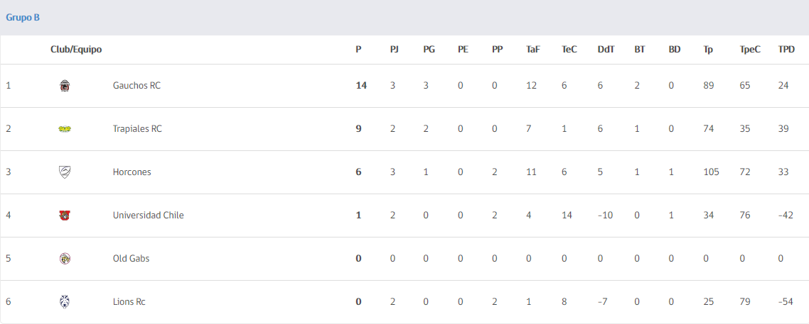Click the Old Gabs team logo
Viewport: 809px width, 324px height.
pyautogui.click(x=65, y=259)
